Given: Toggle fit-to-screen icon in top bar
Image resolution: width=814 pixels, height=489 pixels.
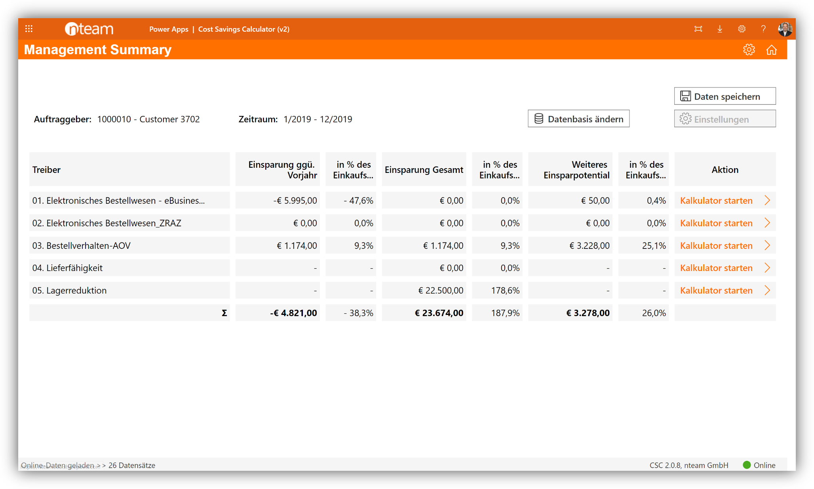Looking at the screenshot, I should (698, 29).
